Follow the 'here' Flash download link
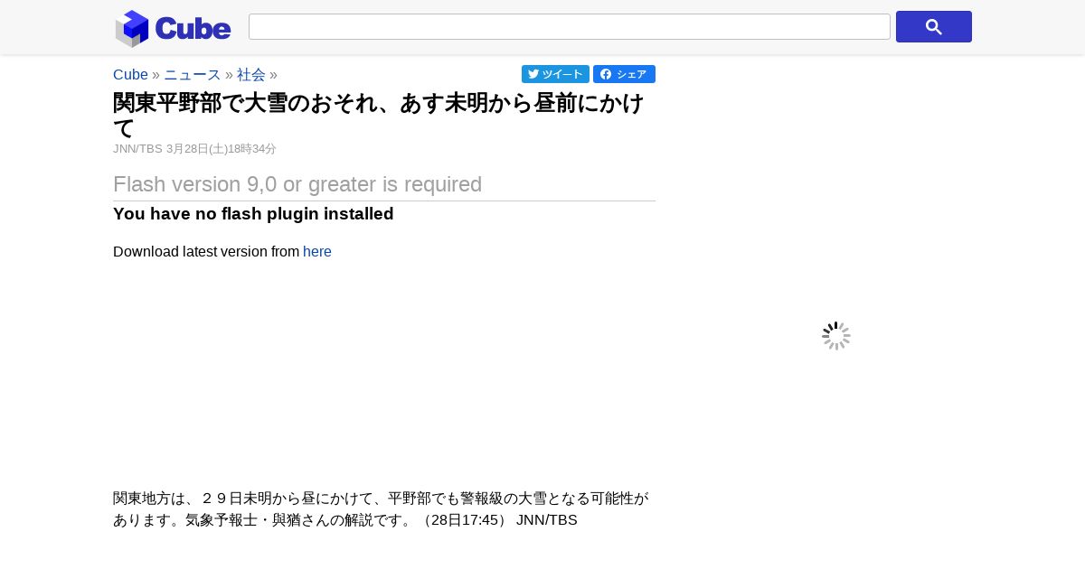This screenshot has height=569, width=1085. click(x=317, y=251)
